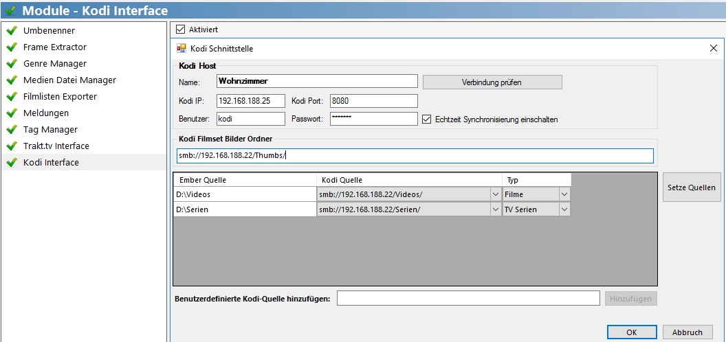The image size is (726, 342).
Task: Select Frame Extractor module
Action: point(83,47)
